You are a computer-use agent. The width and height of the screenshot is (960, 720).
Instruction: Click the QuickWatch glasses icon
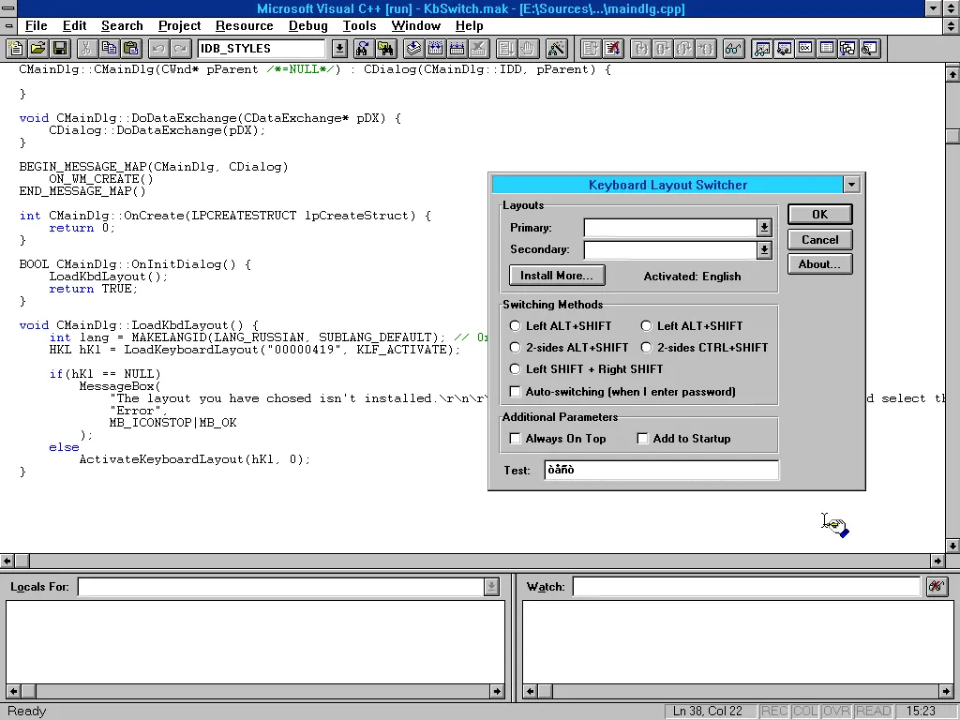[x=733, y=49]
